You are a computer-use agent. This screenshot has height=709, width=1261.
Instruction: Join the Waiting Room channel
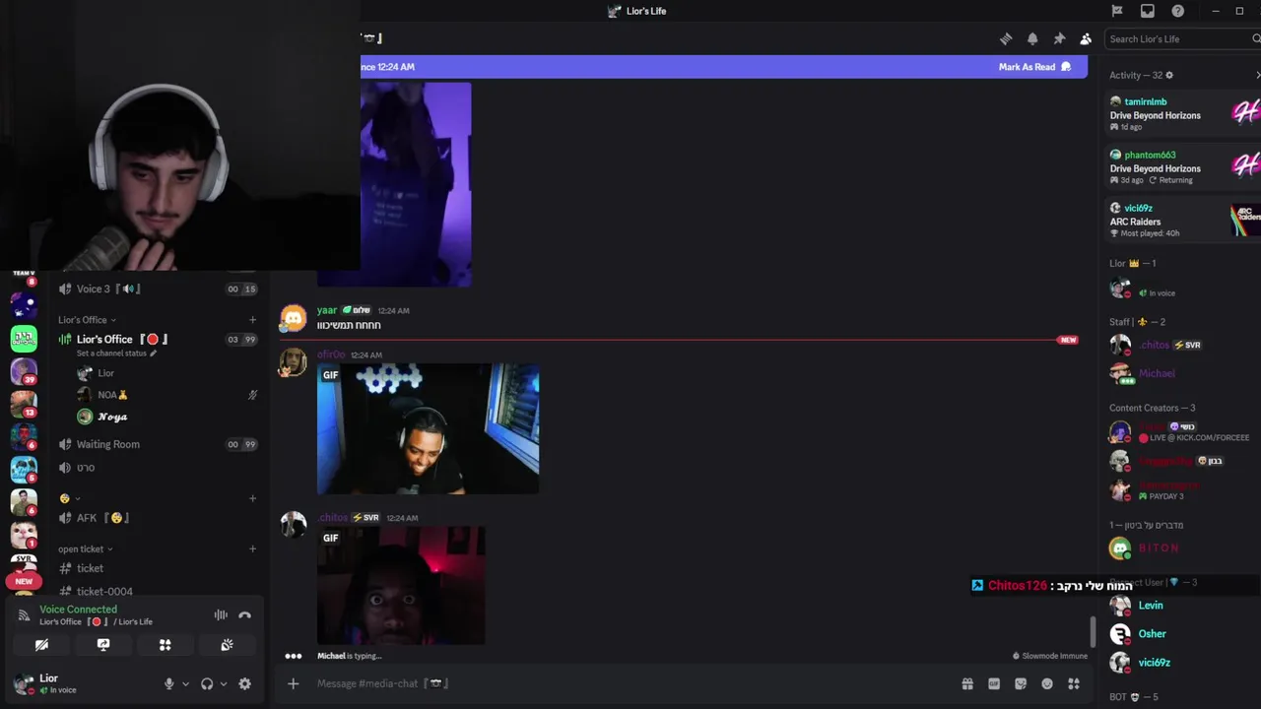tap(158, 444)
